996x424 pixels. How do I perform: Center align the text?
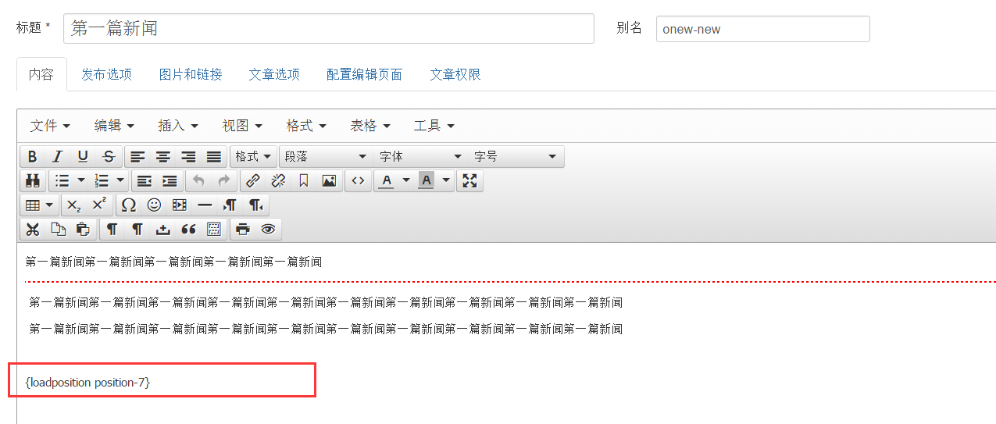tap(162, 156)
